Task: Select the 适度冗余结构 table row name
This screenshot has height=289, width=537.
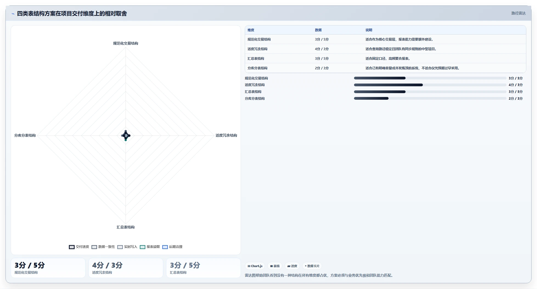Action: pyautogui.click(x=257, y=49)
